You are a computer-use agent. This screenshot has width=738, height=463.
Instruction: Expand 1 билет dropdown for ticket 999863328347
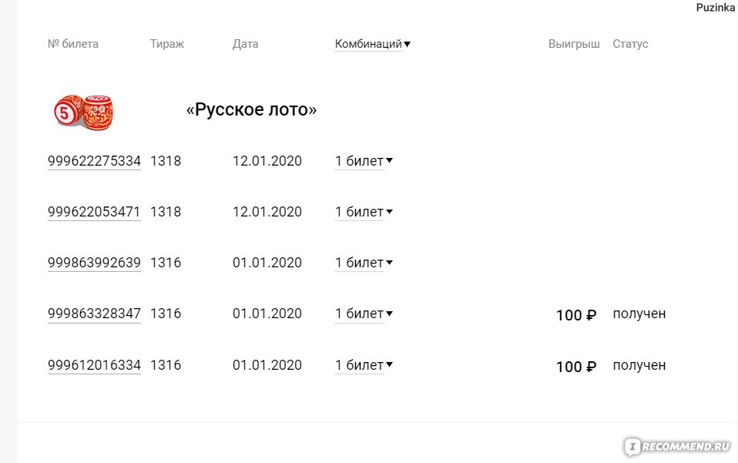(364, 314)
